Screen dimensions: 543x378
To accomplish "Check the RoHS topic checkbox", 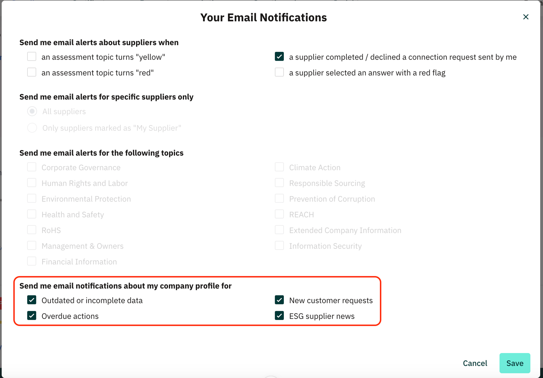I will pyautogui.click(x=32, y=230).
